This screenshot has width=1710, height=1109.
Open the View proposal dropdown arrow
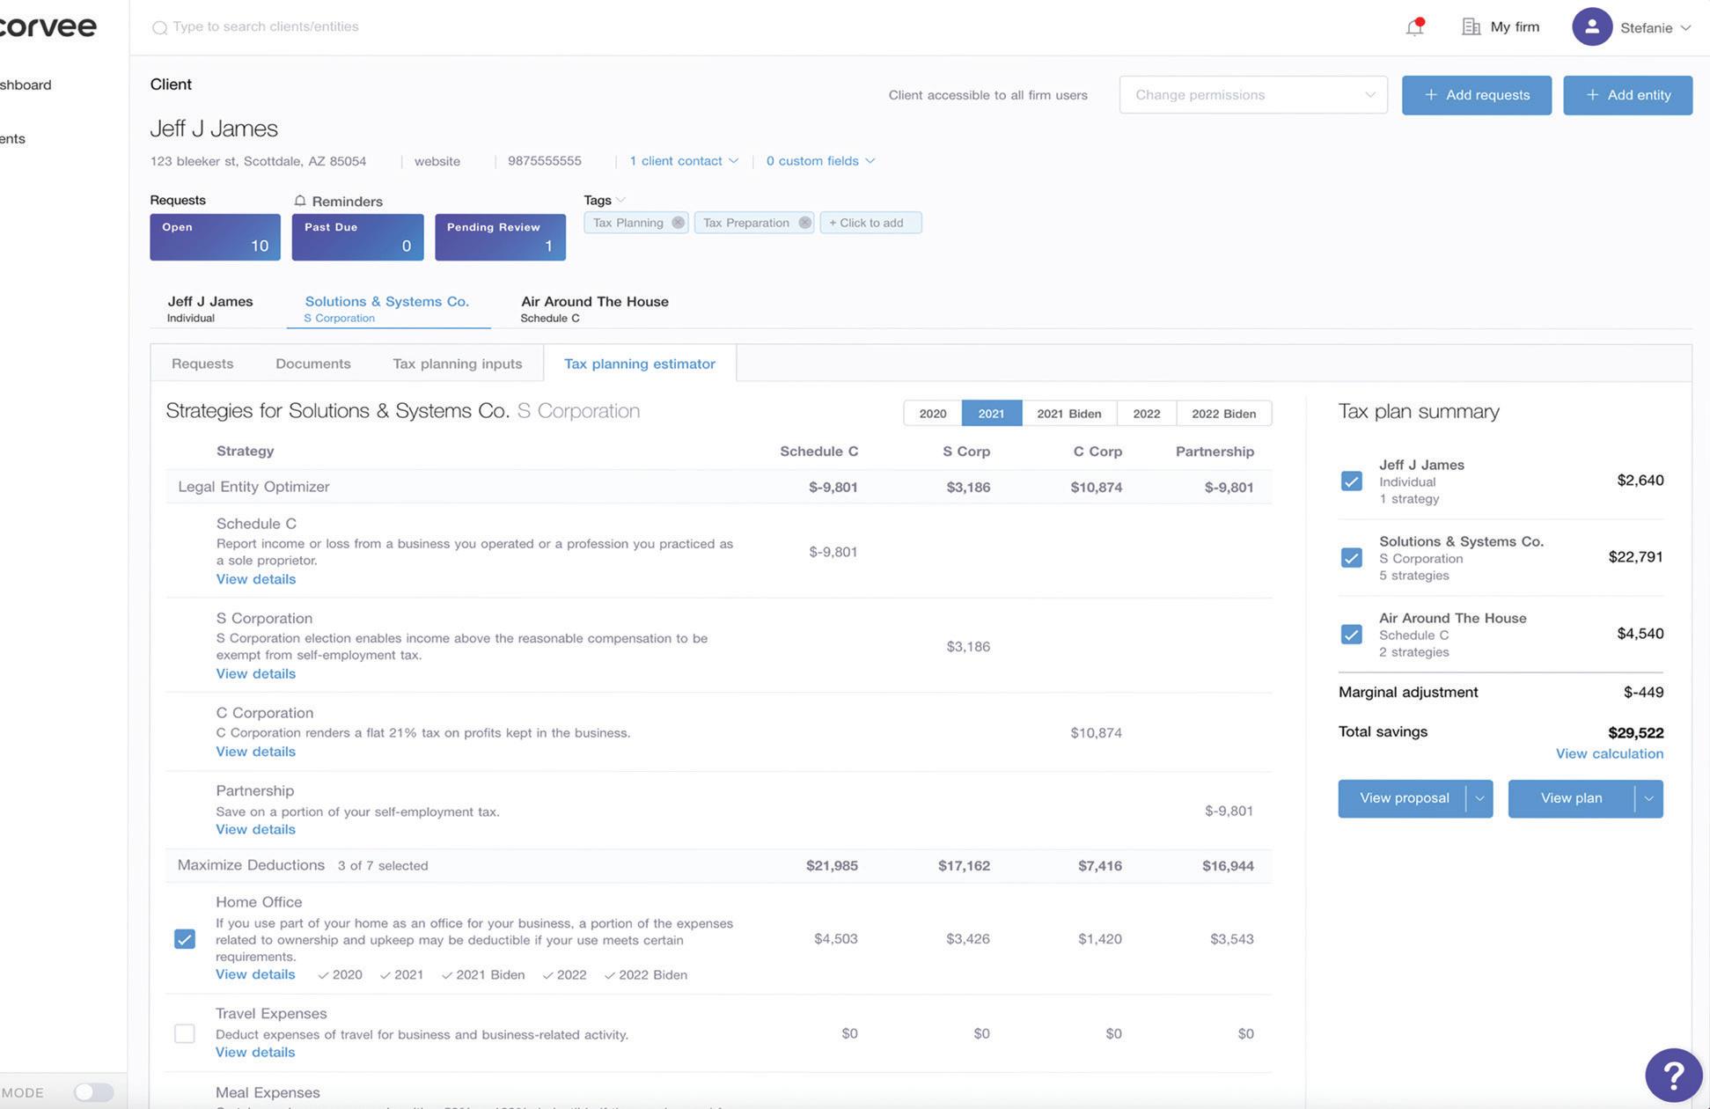1479,798
